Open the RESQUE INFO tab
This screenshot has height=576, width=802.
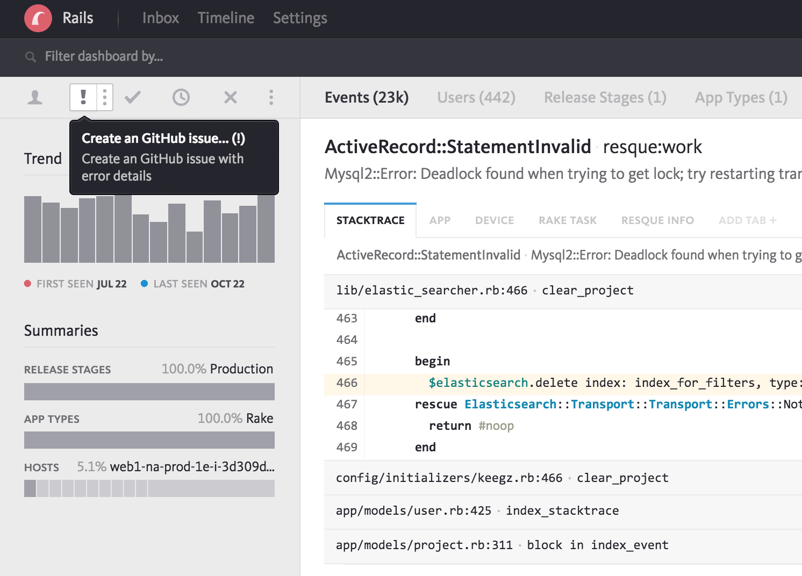tap(657, 220)
